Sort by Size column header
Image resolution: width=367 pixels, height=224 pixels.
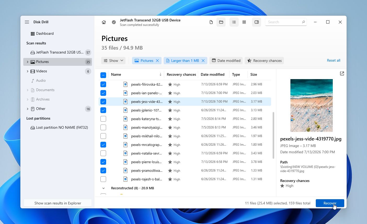click(x=254, y=74)
